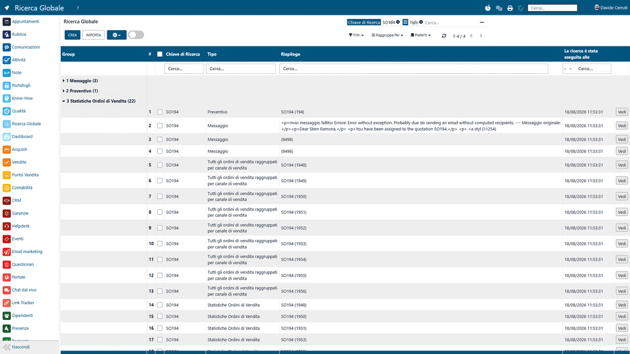
Task: Select checkbox for row 1 Preventivo
Action: [x=159, y=112]
